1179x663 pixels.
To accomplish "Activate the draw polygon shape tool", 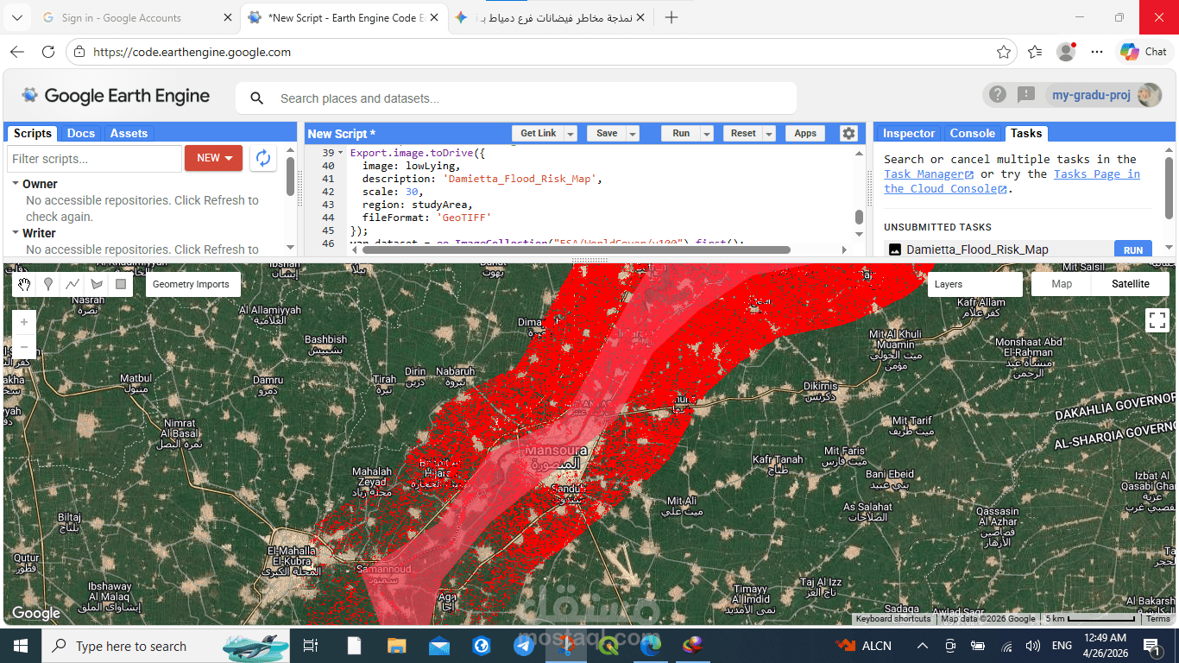I will tap(97, 284).
